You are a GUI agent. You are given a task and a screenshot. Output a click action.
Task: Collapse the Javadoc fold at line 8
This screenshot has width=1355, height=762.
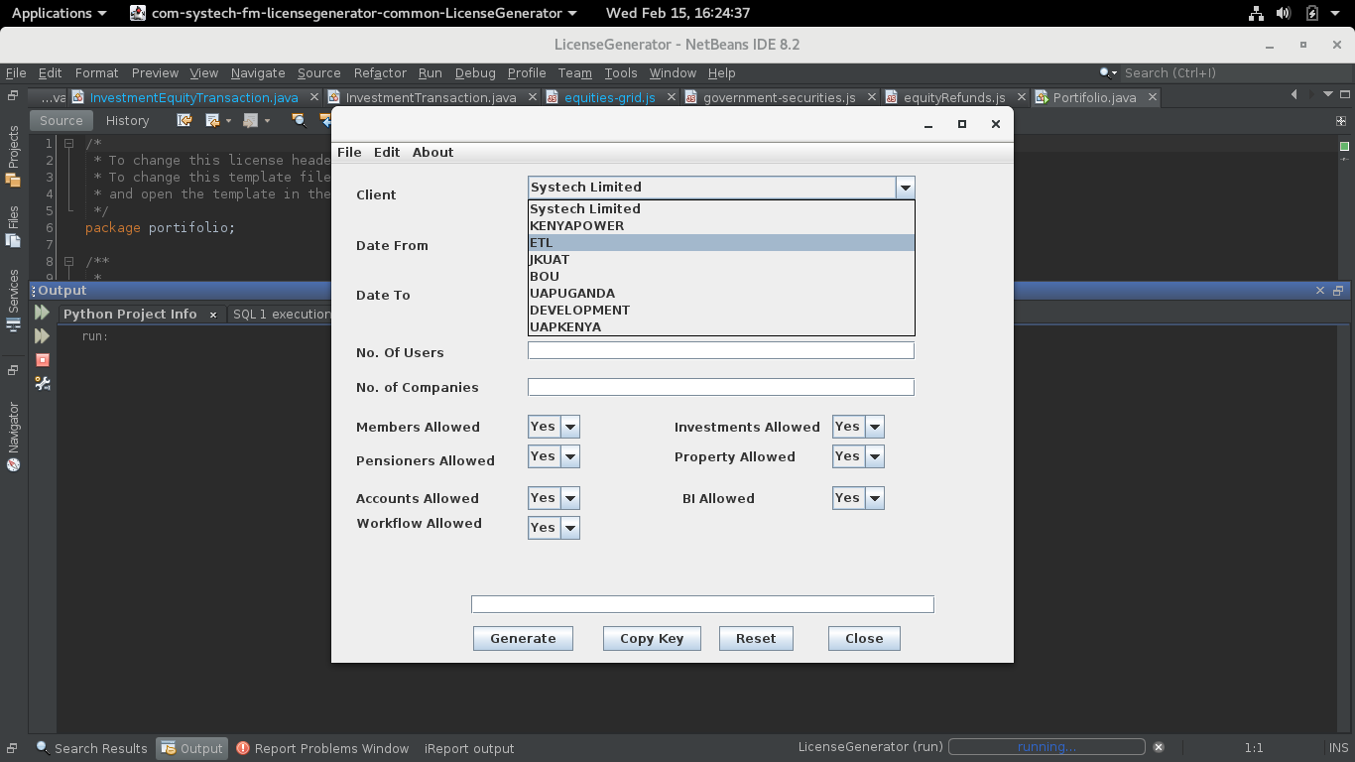tap(69, 262)
